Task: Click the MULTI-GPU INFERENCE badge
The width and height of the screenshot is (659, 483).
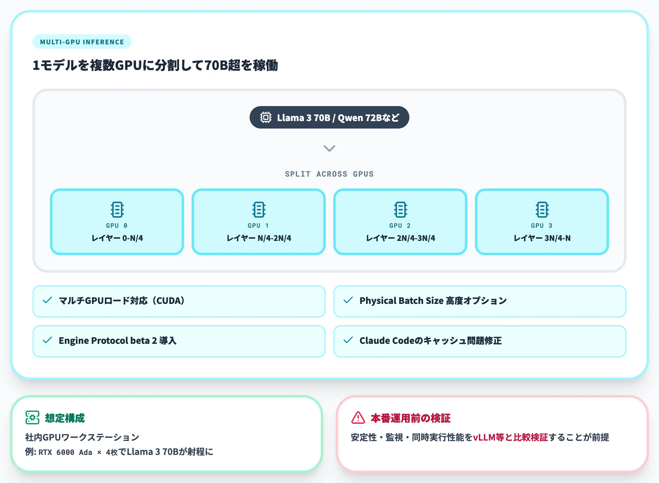Action: tap(82, 41)
